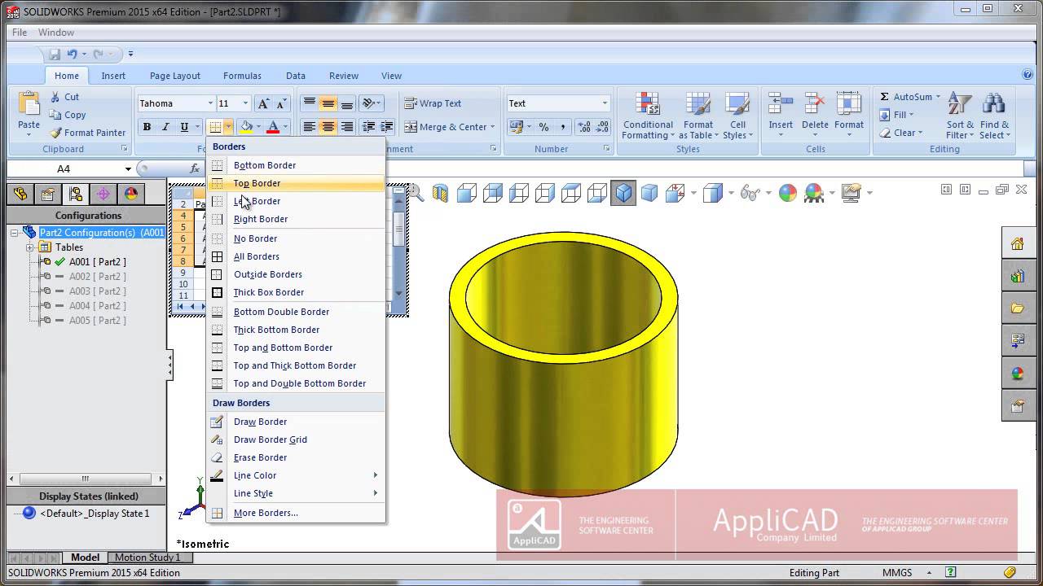Toggle Underline formatting

click(184, 127)
